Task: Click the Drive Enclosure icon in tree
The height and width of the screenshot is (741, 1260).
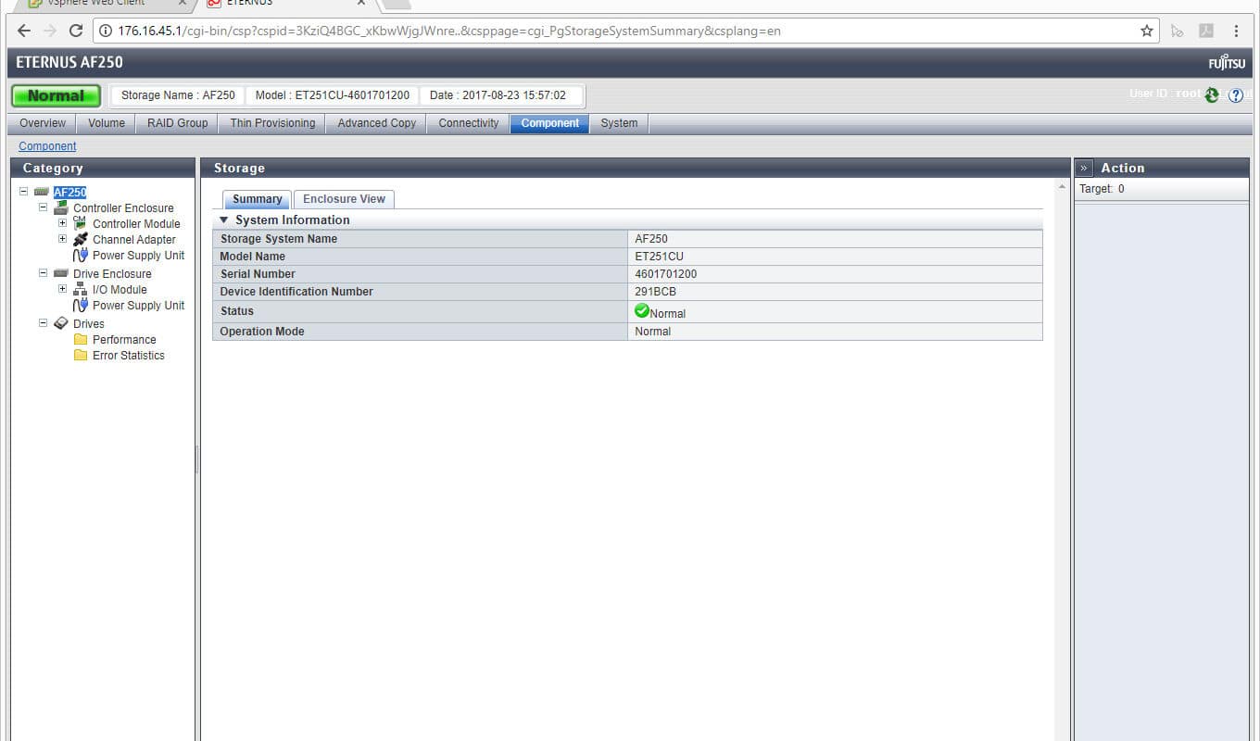Action: pyautogui.click(x=61, y=273)
